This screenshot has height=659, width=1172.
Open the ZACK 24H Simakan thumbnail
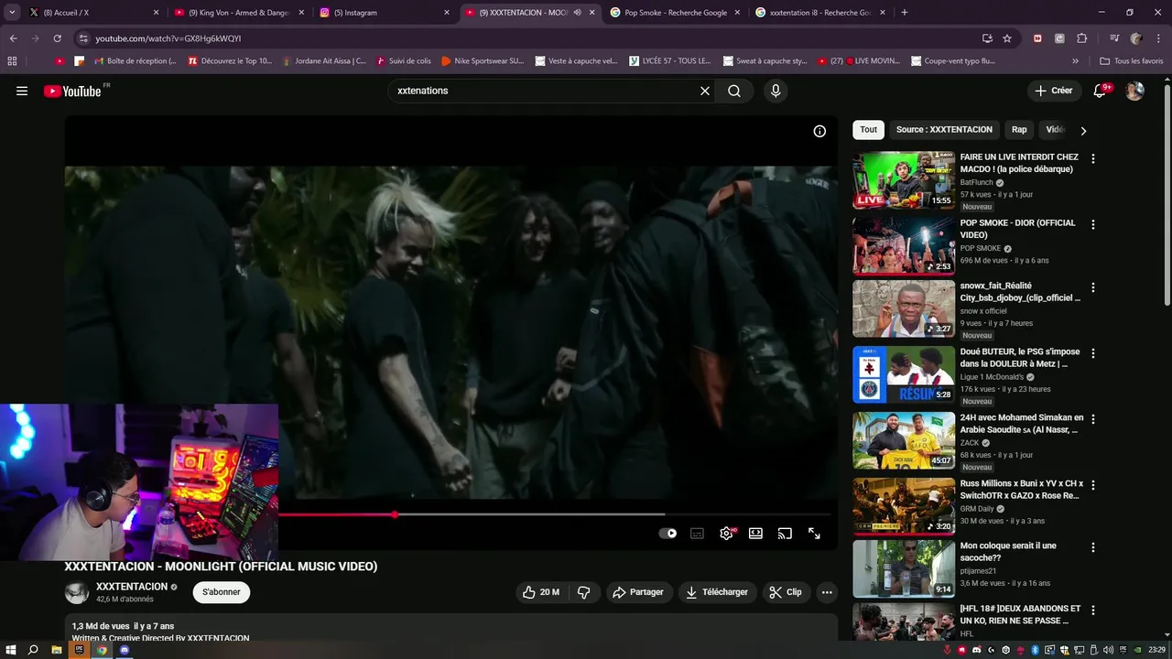coord(904,440)
